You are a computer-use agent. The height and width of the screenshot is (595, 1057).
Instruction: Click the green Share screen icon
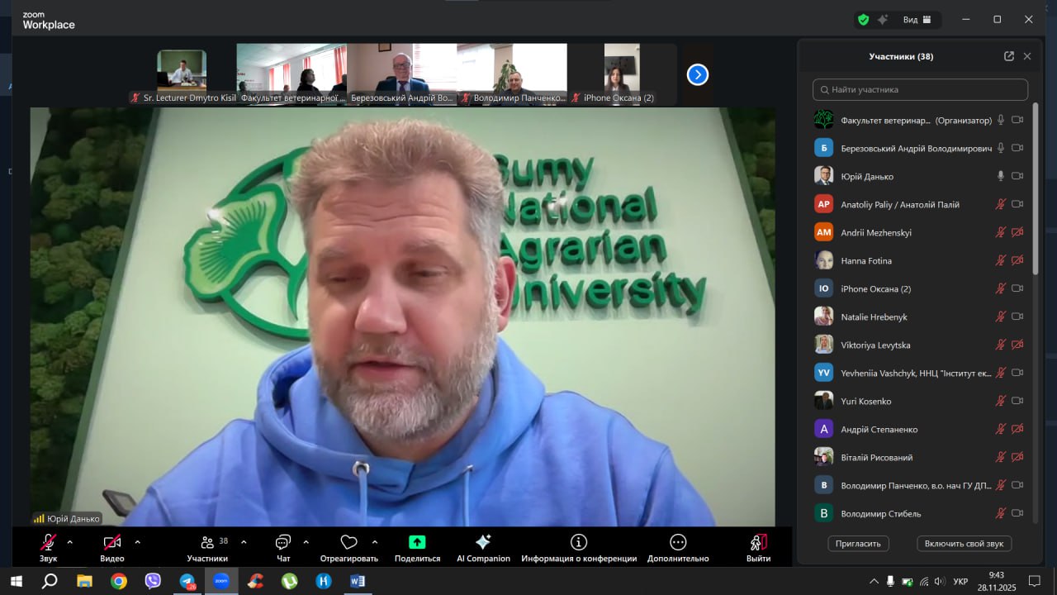point(417,542)
